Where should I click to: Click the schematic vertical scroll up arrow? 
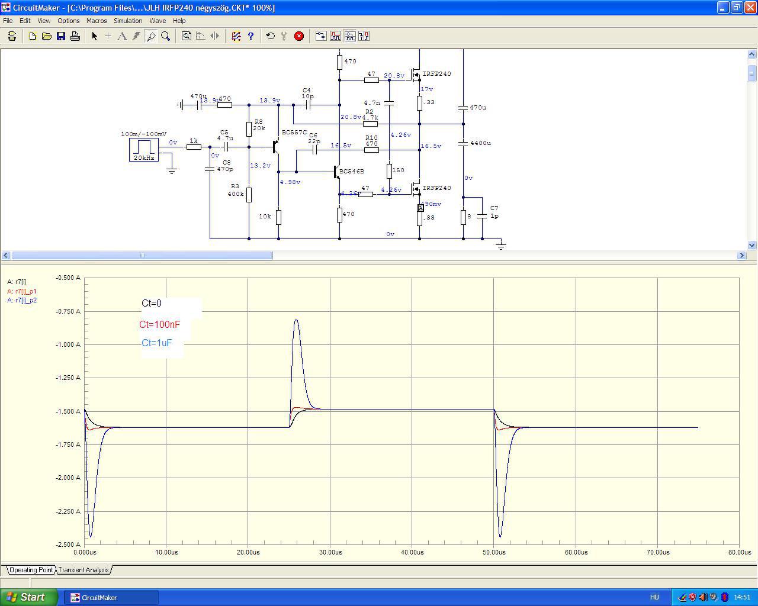click(752, 54)
